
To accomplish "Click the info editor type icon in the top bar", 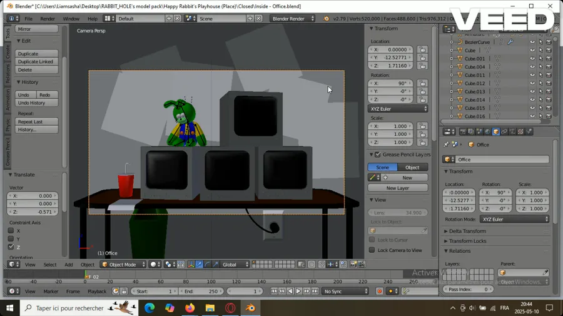I will 13,18.
